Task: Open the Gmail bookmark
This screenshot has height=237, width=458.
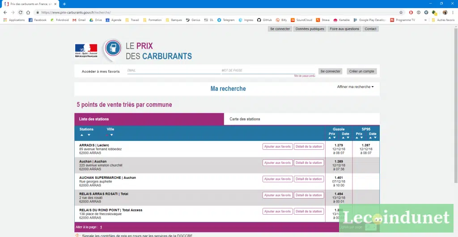Action: 79,20
